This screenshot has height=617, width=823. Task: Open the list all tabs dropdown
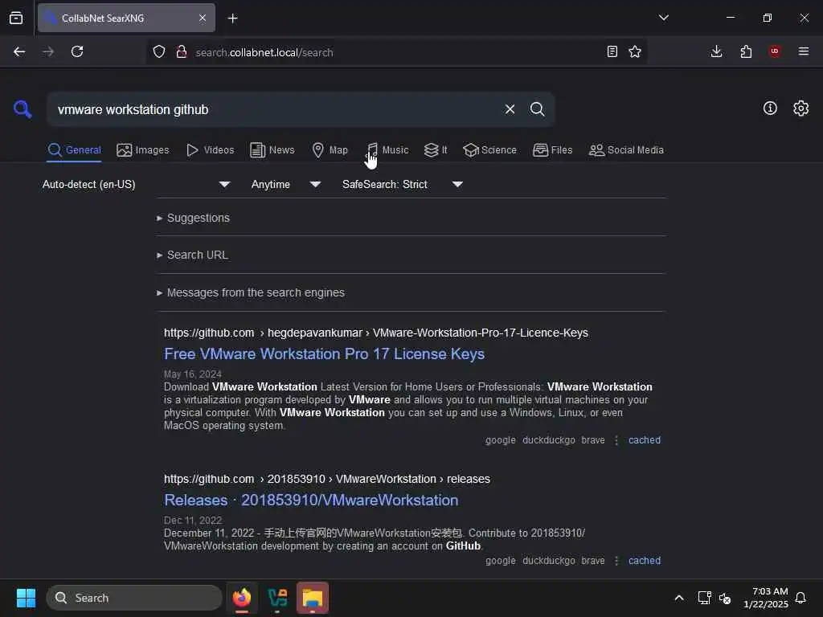[x=663, y=18]
